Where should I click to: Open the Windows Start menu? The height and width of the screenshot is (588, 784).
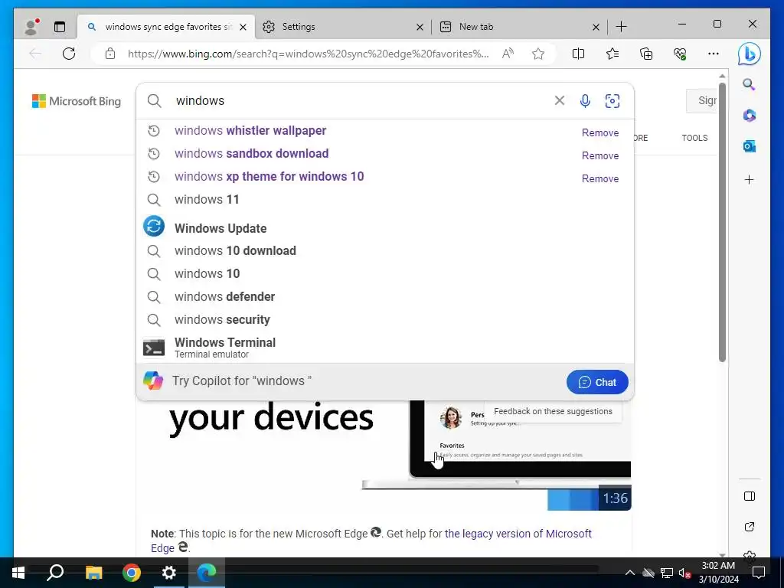pos(18,573)
